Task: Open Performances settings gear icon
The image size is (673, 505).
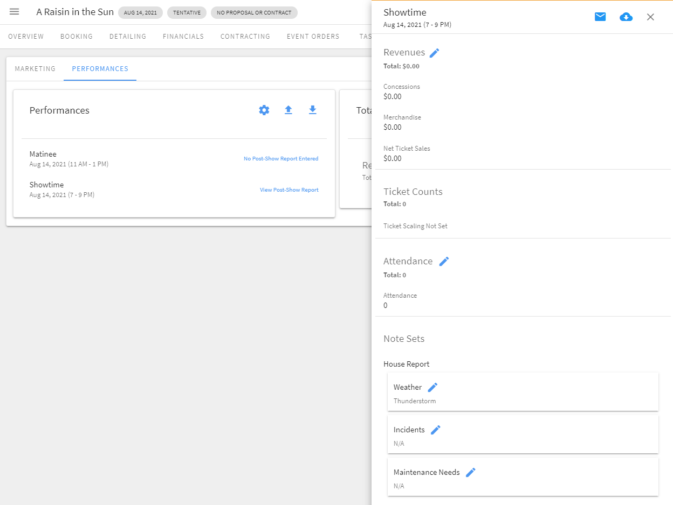Action: click(x=264, y=110)
